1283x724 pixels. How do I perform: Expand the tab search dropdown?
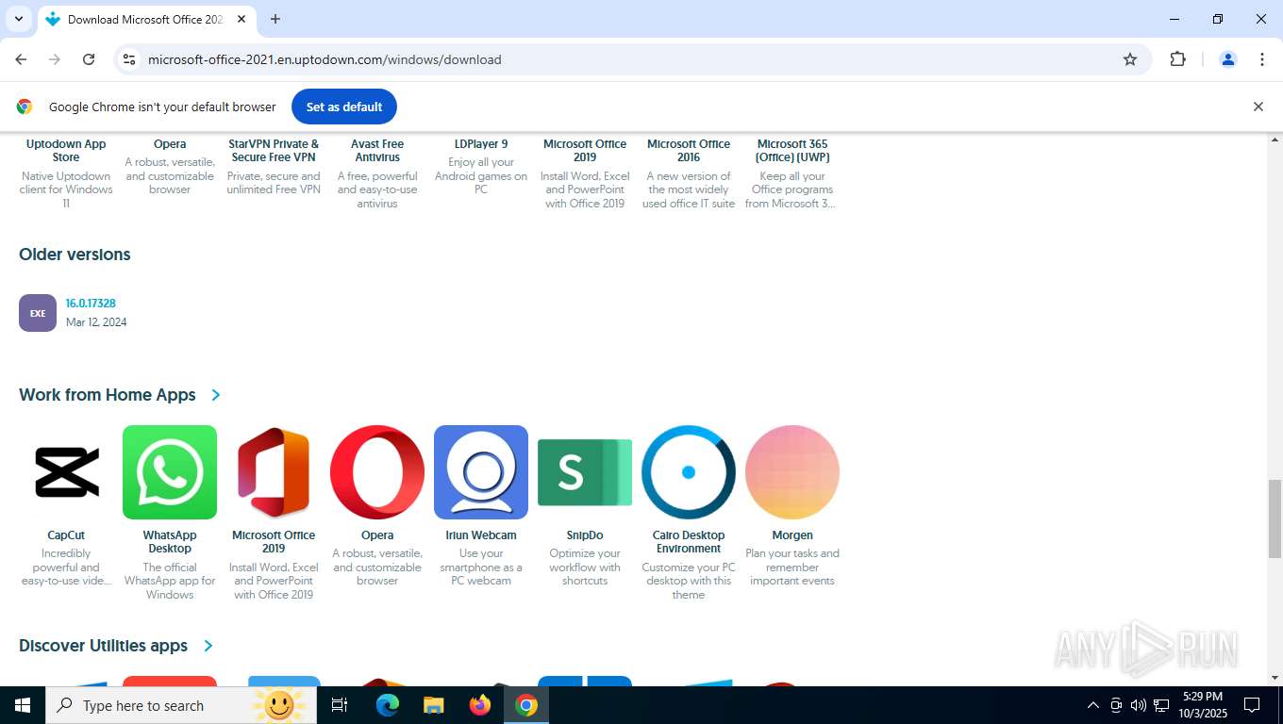[x=19, y=19]
